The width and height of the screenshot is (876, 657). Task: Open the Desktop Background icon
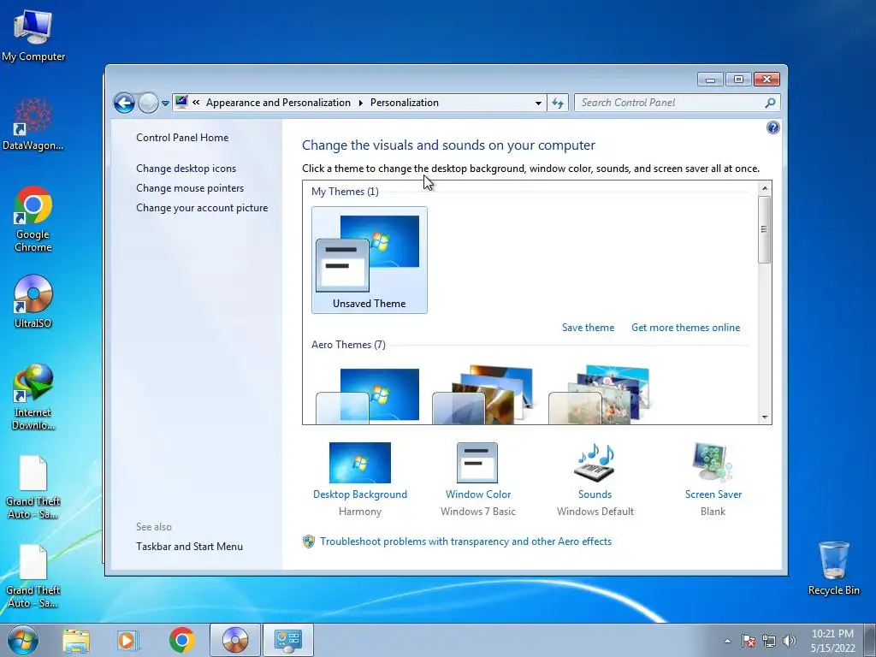click(360, 463)
